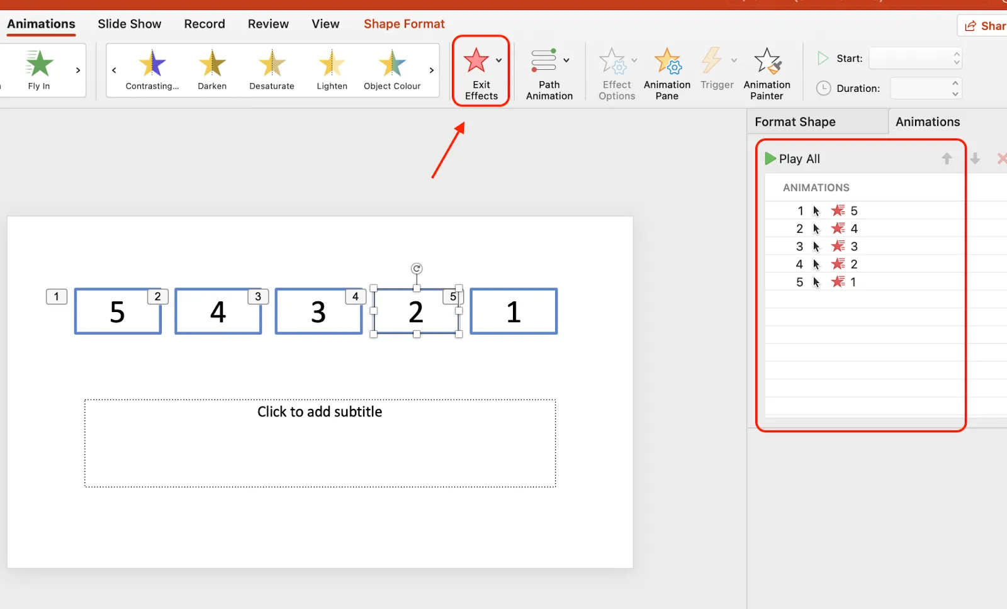Screen dimensions: 1007x609
Task: Click the slide box labeled 4
Action: pos(218,311)
